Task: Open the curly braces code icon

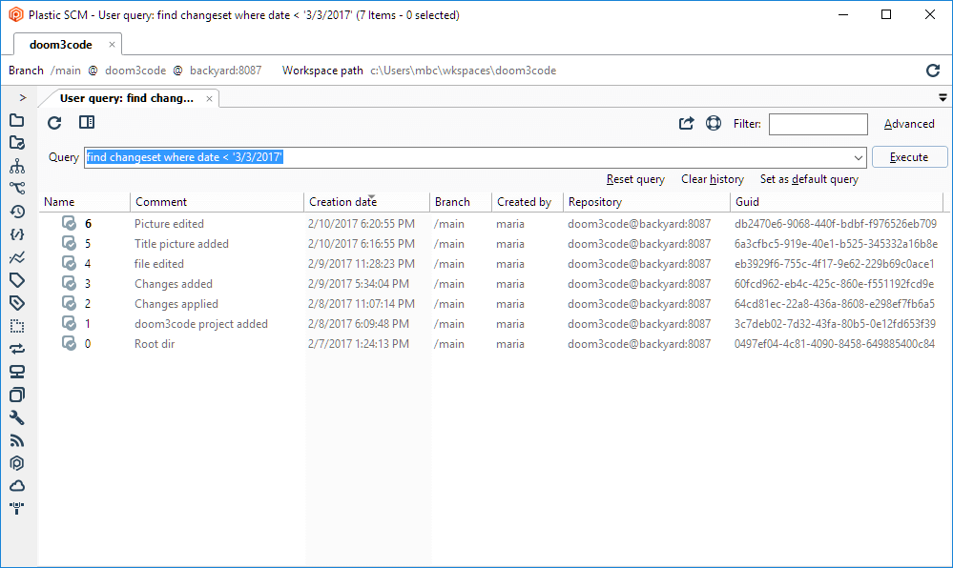Action: point(17,234)
